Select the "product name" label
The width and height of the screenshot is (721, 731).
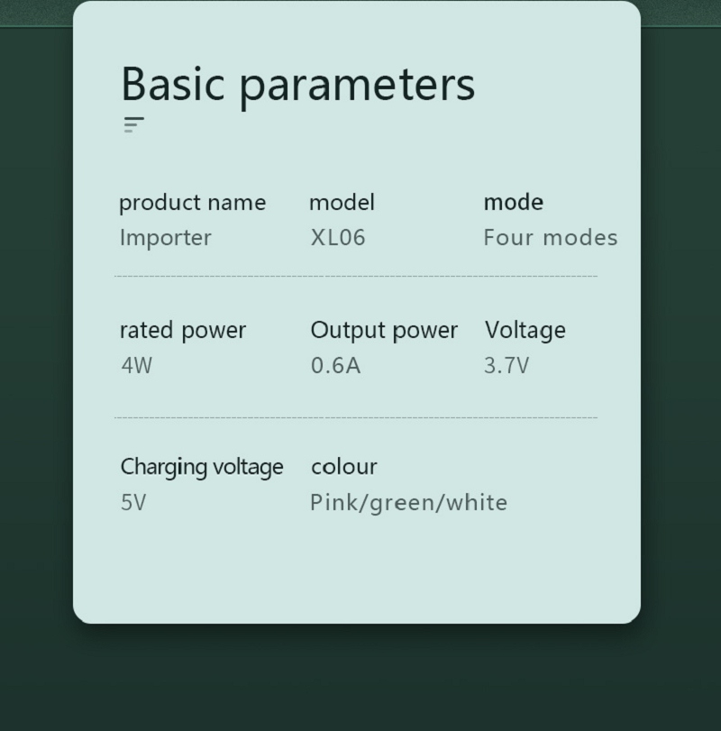(192, 203)
